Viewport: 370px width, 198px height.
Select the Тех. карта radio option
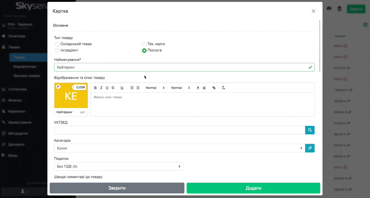tap(145, 44)
